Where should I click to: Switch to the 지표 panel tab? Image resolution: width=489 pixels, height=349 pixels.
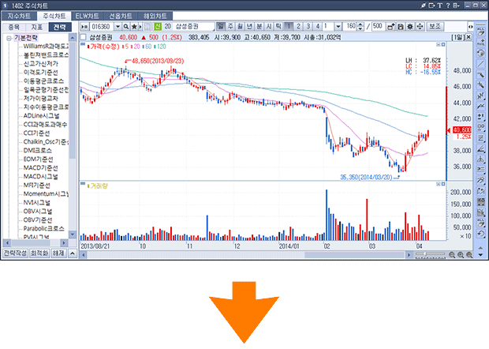[x=36, y=27]
